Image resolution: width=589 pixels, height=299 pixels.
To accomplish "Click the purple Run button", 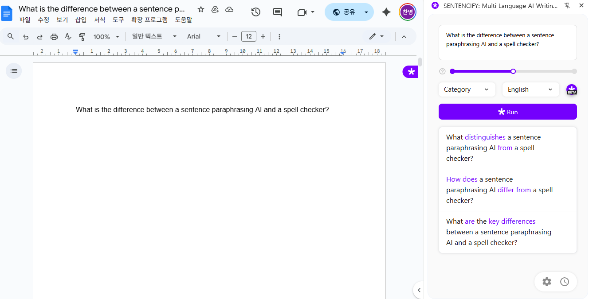I will tap(508, 112).
